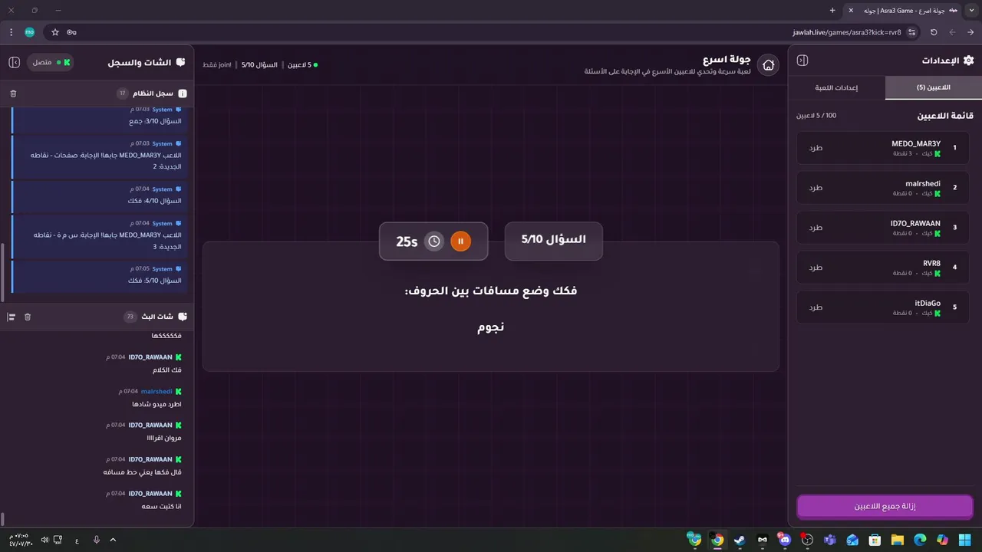Reload the page
The height and width of the screenshot is (552, 982).
pyautogui.click(x=934, y=32)
